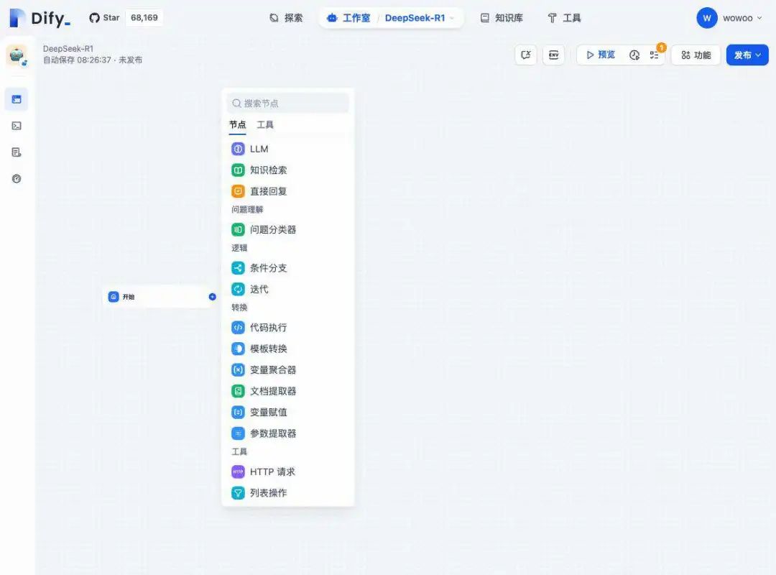This screenshot has height=575, width=776.
Task: Click the 文档提取器 label
Action: point(273,391)
